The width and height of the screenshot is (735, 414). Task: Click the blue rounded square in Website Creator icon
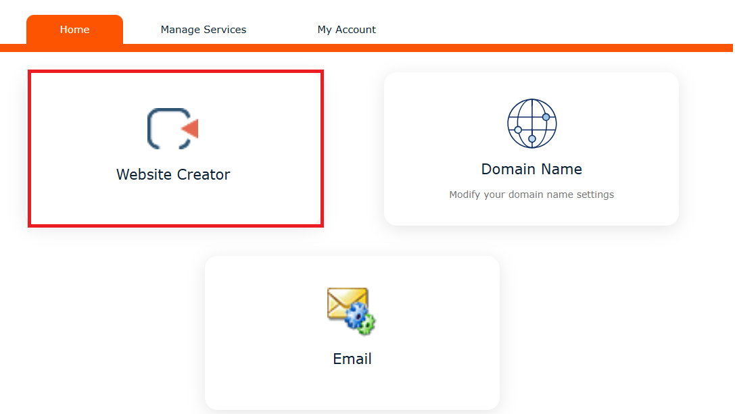168,129
